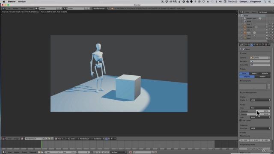The image size is (274, 154).
Task: Open the Look None dropdown
Action: pos(260,117)
